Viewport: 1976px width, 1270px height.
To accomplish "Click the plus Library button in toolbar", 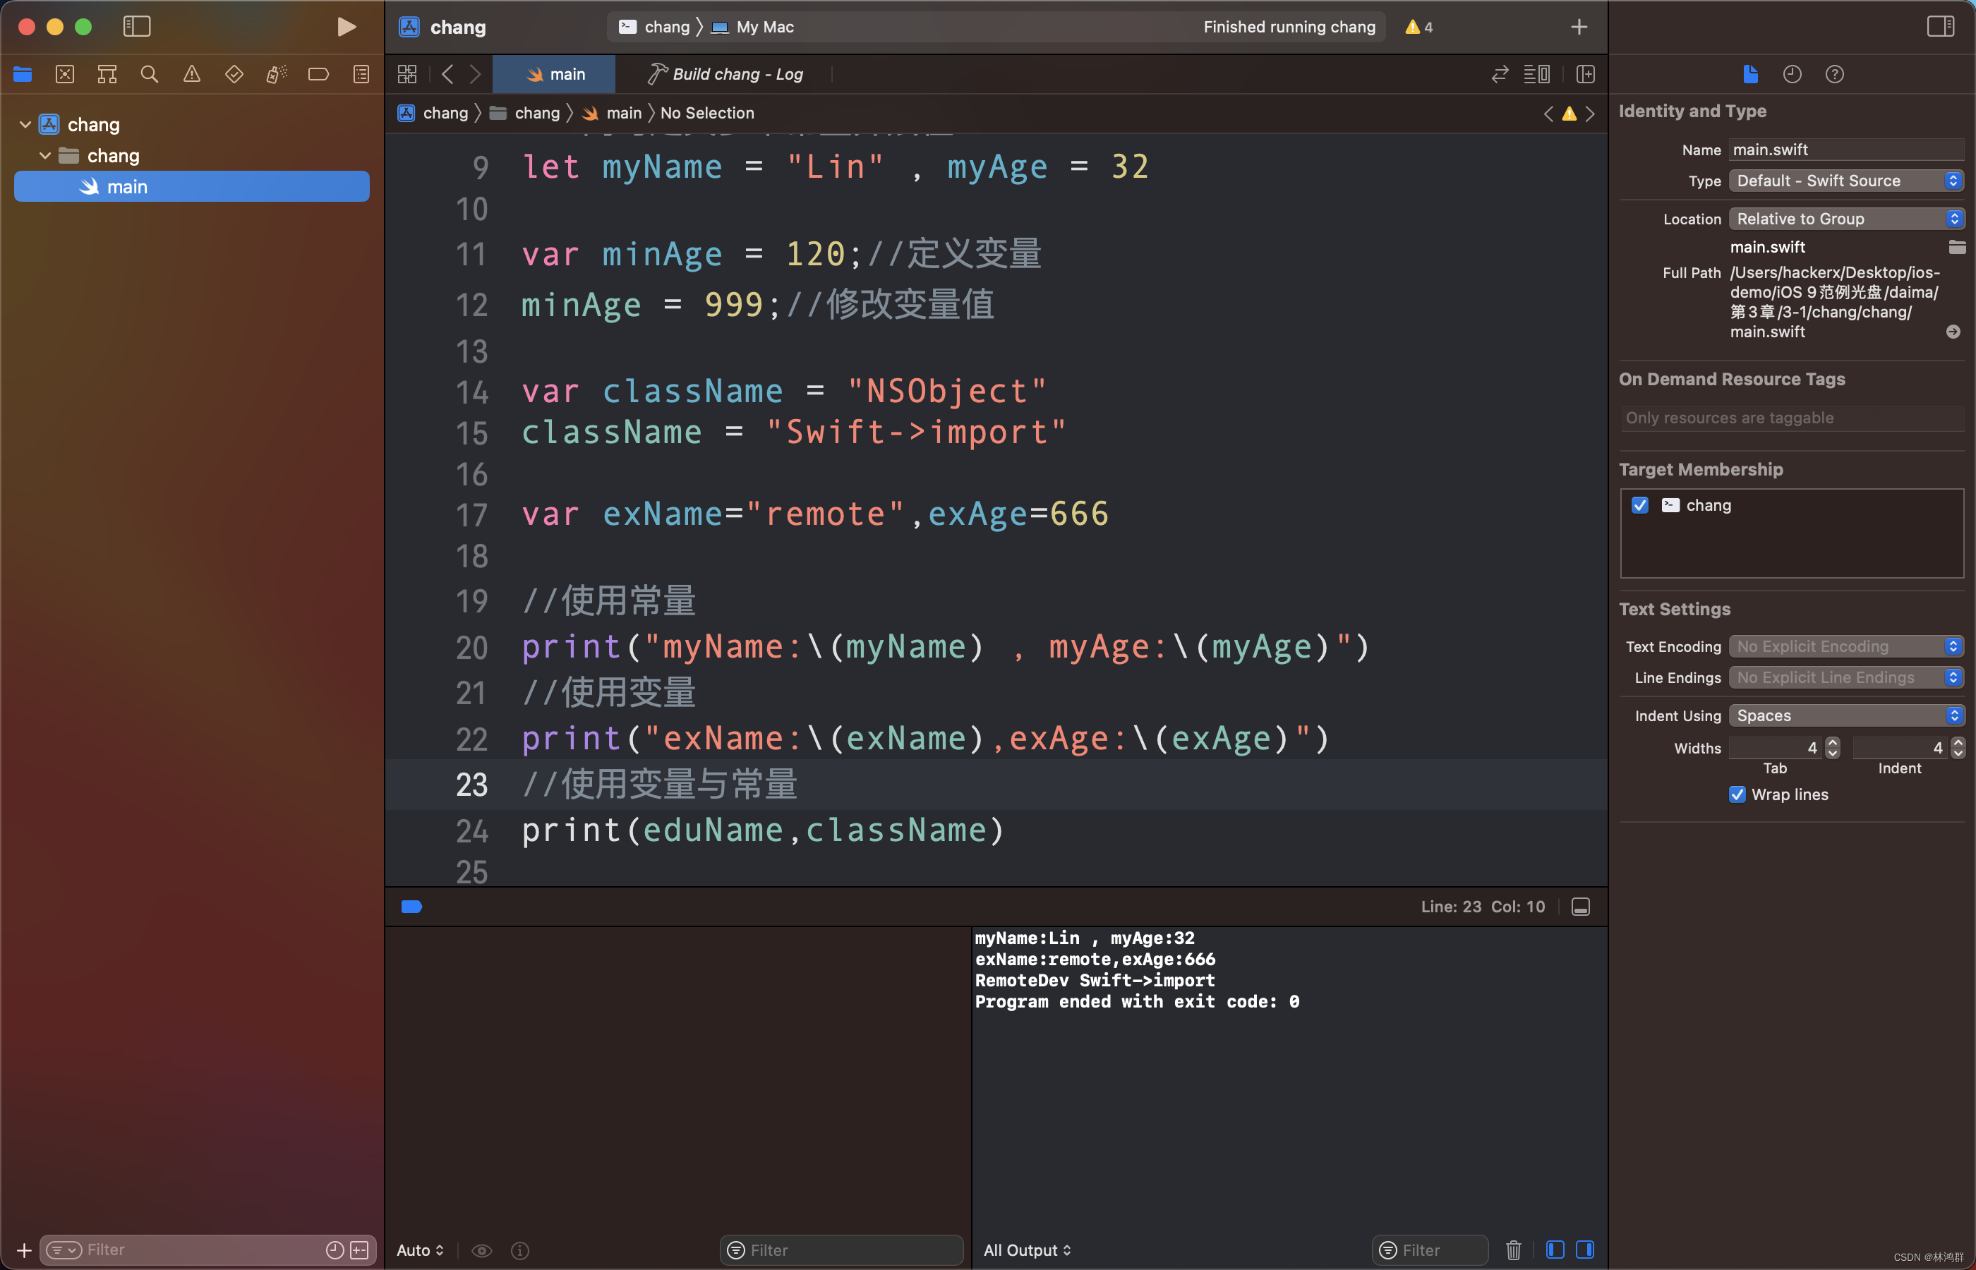I will tap(1579, 28).
